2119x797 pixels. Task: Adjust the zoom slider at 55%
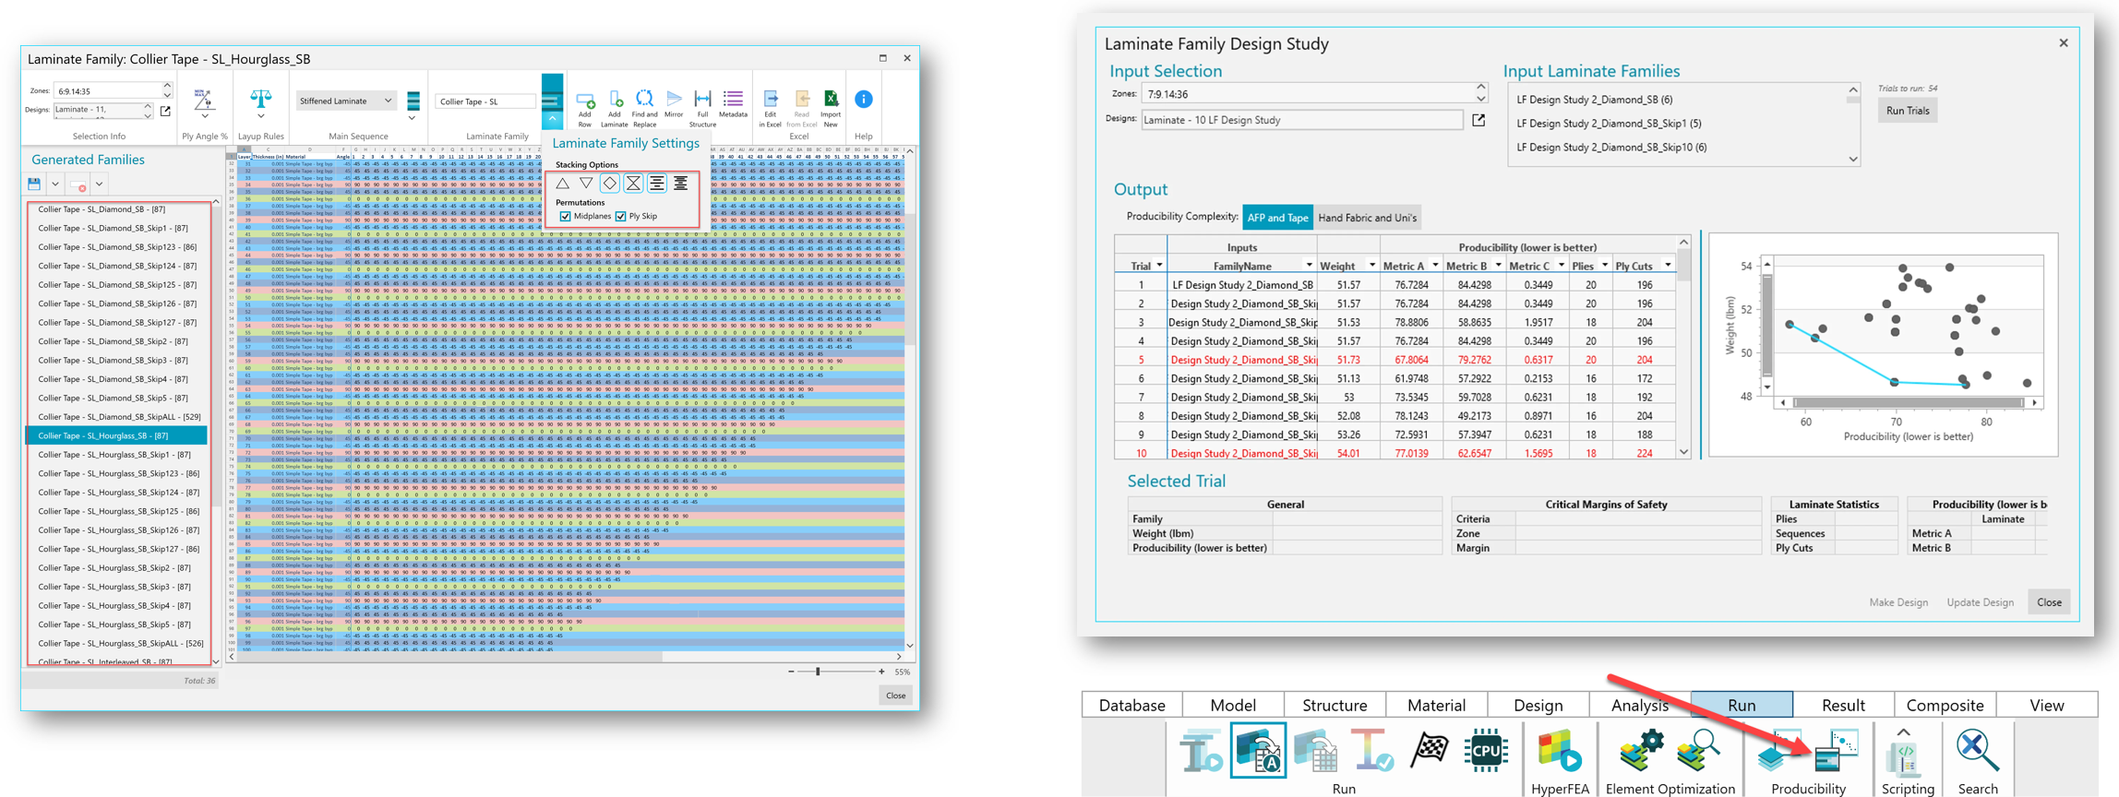[x=818, y=672]
